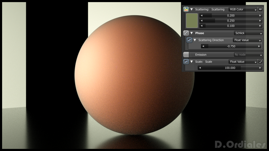
Task: Open the Emission No node dropdown
Action: [x=248, y=55]
